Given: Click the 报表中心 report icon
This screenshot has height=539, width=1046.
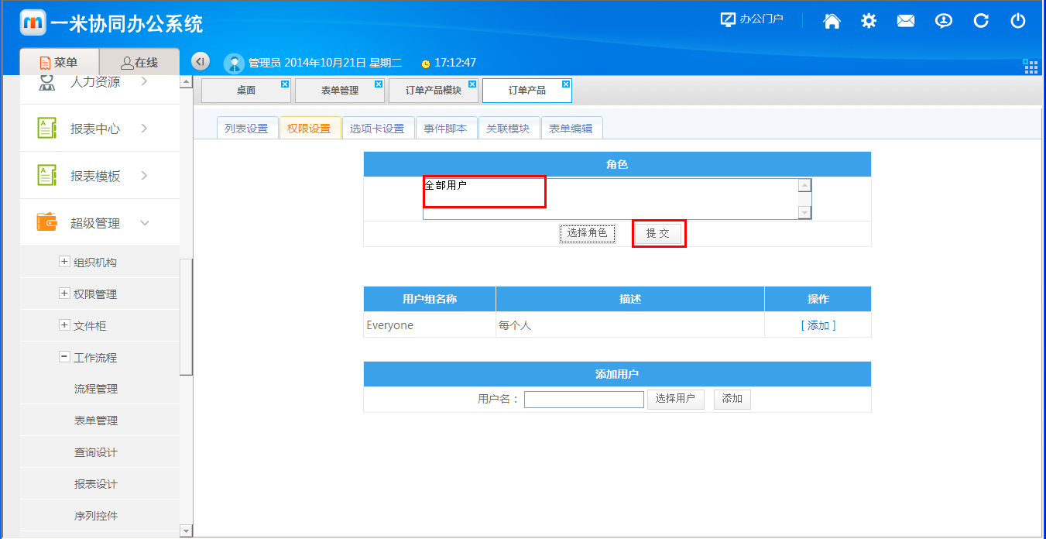Looking at the screenshot, I should click(47, 128).
